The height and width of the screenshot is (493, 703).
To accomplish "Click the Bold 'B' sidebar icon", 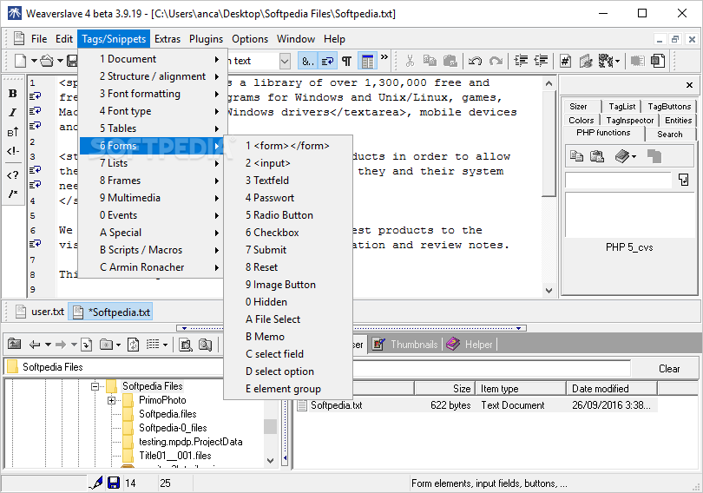I will (x=12, y=93).
